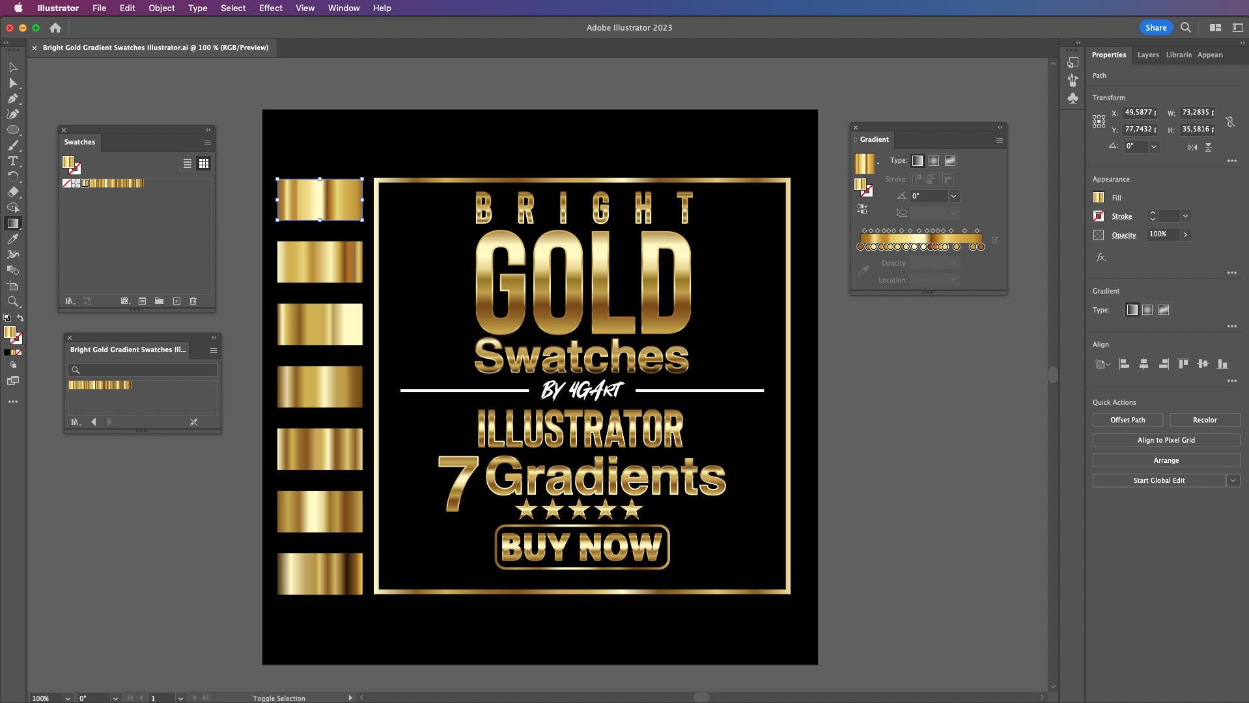1249x703 pixels.
Task: Expand the zoom level dropdown at bottom left
Action: [68, 698]
